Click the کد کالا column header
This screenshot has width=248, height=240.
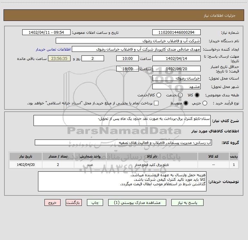[x=213, y=156]
